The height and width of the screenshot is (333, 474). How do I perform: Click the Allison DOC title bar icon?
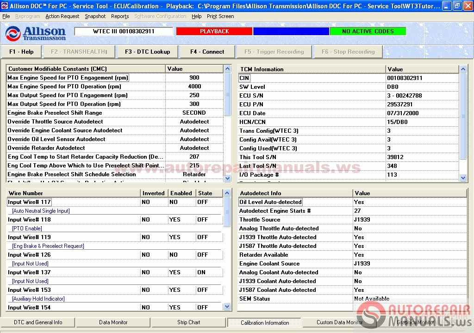coord(5,6)
